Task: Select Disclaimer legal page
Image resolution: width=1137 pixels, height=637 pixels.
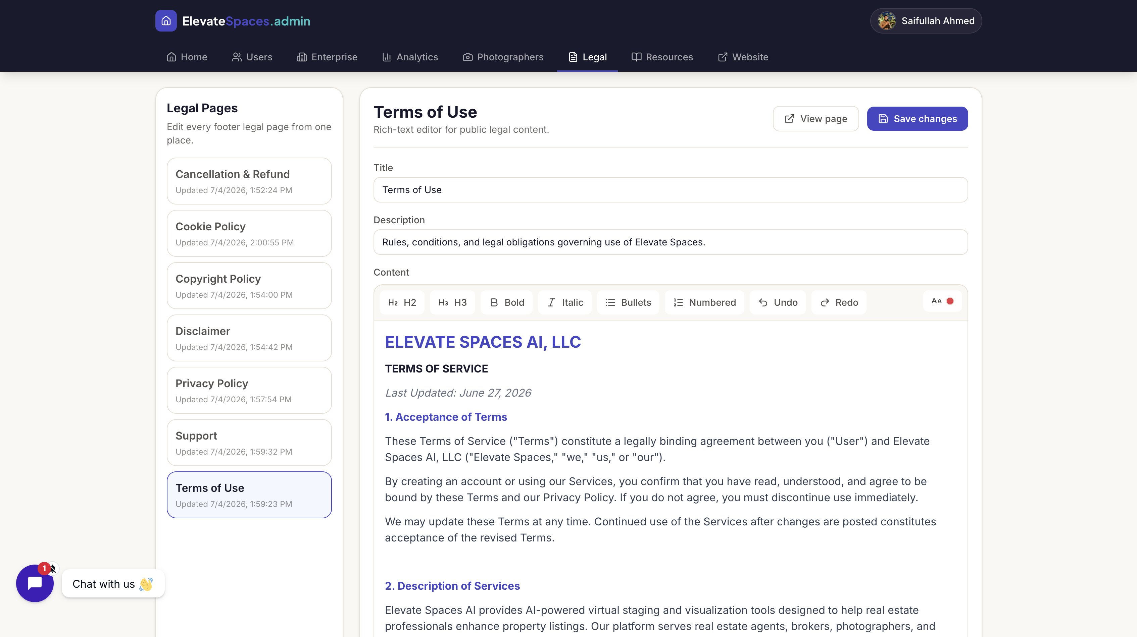Action: click(249, 338)
